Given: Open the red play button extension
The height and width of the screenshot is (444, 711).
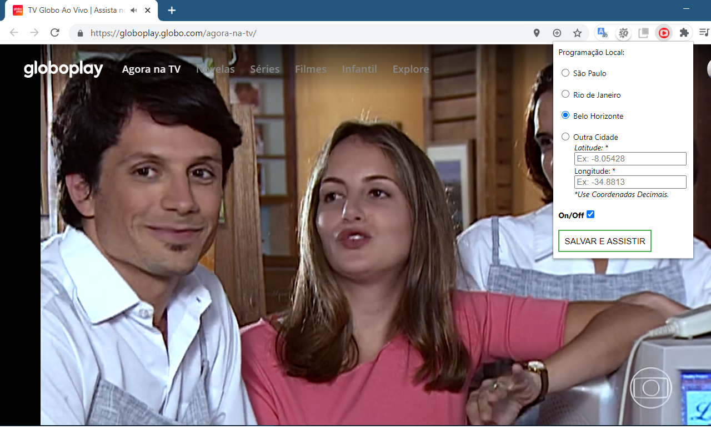Looking at the screenshot, I should pyautogui.click(x=664, y=33).
